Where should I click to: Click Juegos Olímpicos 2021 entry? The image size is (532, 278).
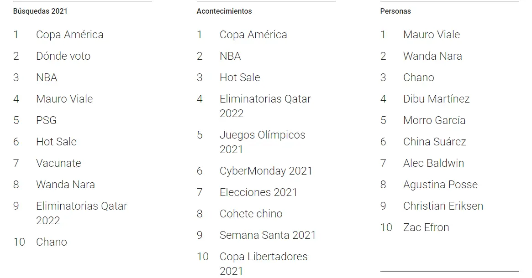click(x=262, y=142)
